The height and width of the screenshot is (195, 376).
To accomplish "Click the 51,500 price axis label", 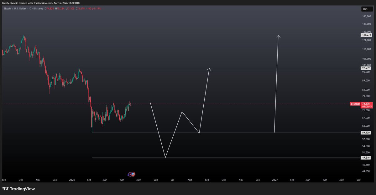I will point(366,152).
